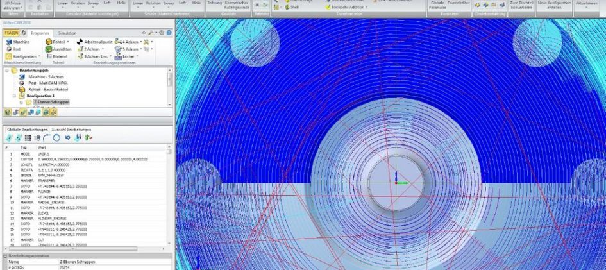Collapse the Bearbeitungsjob tree node

point(7,71)
